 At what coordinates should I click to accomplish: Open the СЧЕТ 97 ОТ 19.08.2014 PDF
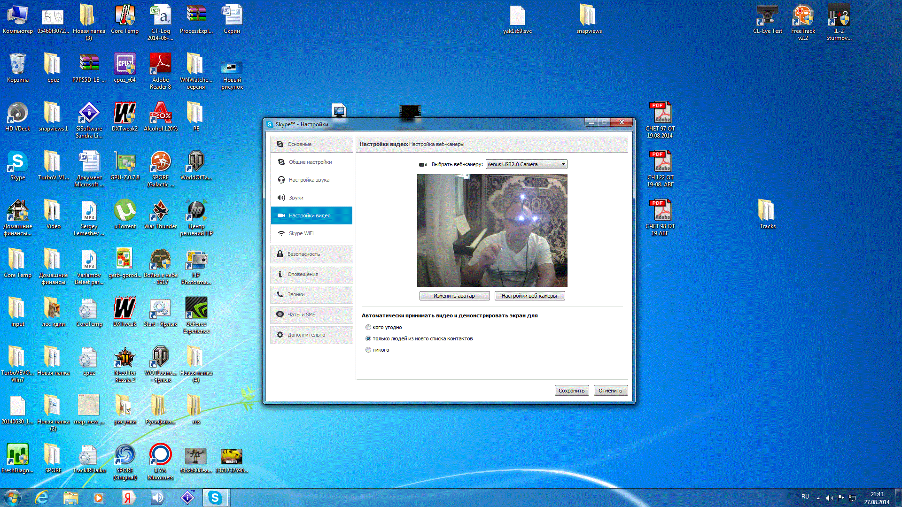click(660, 120)
